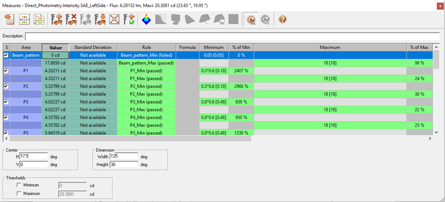The width and height of the screenshot is (445, 202).
Task: Click the fit-to-area crossed arrows icon
Action: click(114, 19)
